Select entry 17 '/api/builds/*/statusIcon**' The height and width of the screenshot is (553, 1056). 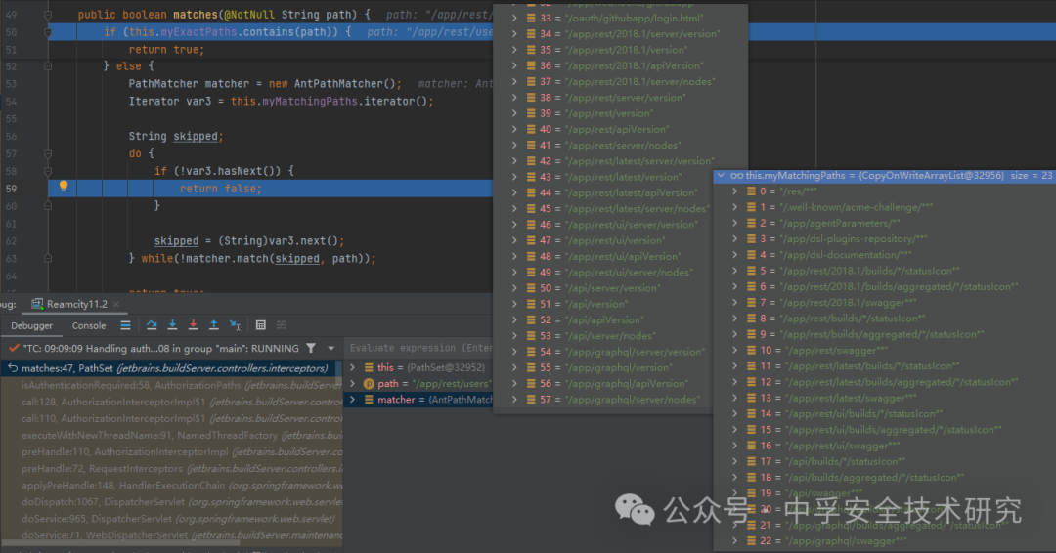885,461
